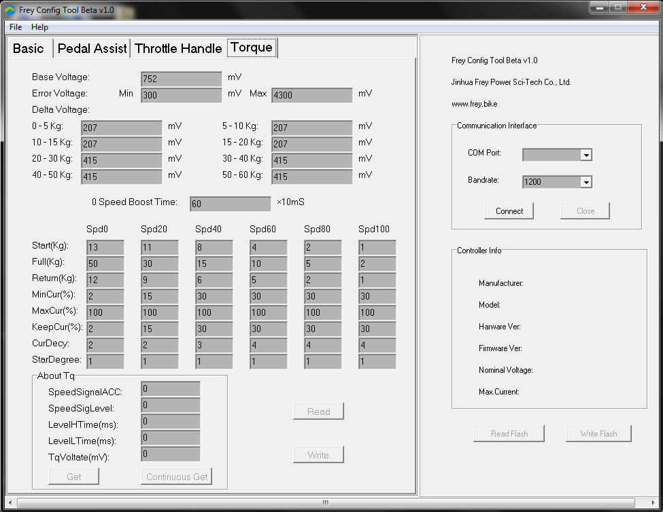Open the Help menu
The image size is (663, 512).
click(x=39, y=27)
